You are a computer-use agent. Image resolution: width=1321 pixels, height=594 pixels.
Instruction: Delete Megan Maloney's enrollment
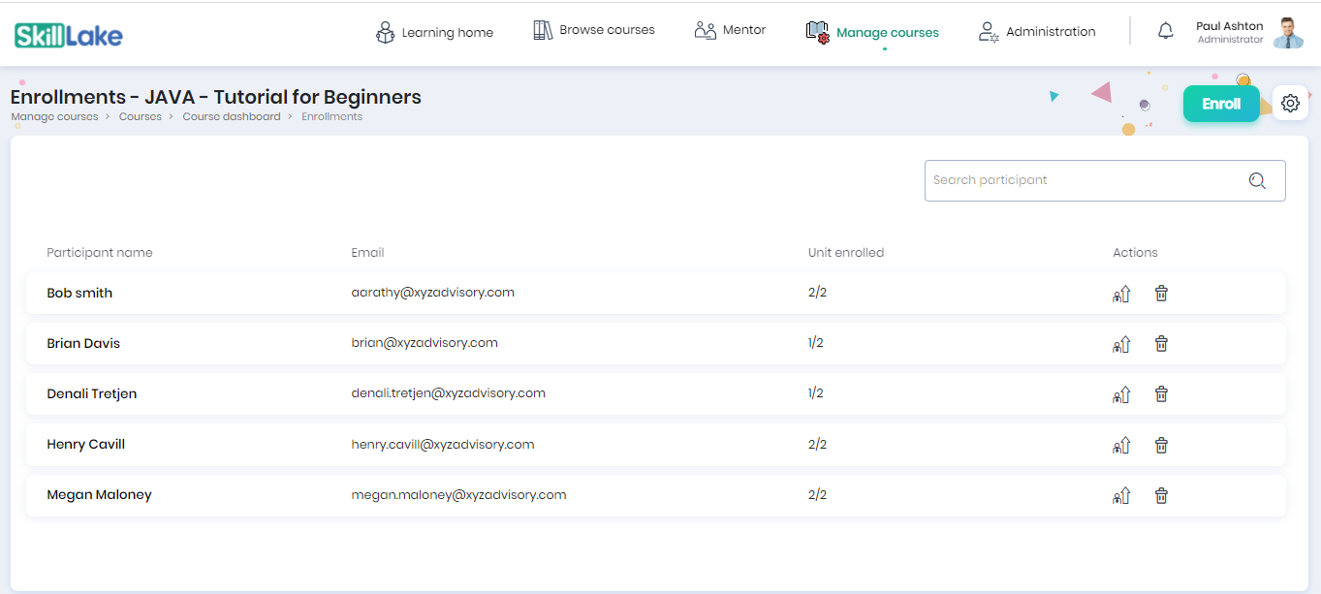(1161, 495)
